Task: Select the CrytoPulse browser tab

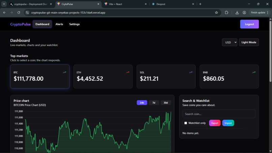Action: click(x=79, y=4)
